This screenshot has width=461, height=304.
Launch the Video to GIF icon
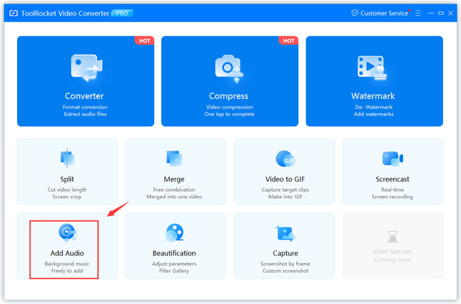pyautogui.click(x=285, y=158)
